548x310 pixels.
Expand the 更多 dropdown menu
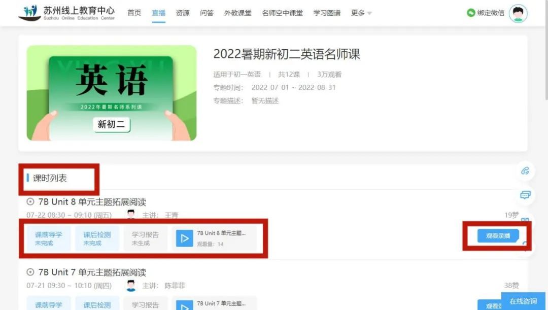(x=361, y=13)
